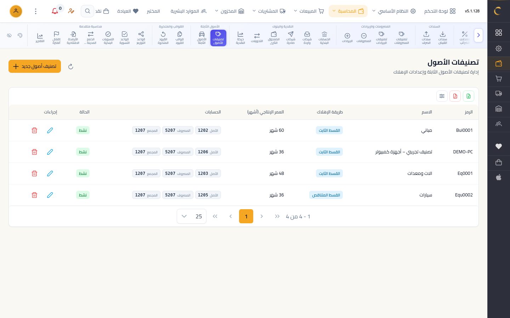The width and height of the screenshot is (510, 318).
Task: Delete the سيارات row
Action: [x=34, y=195]
